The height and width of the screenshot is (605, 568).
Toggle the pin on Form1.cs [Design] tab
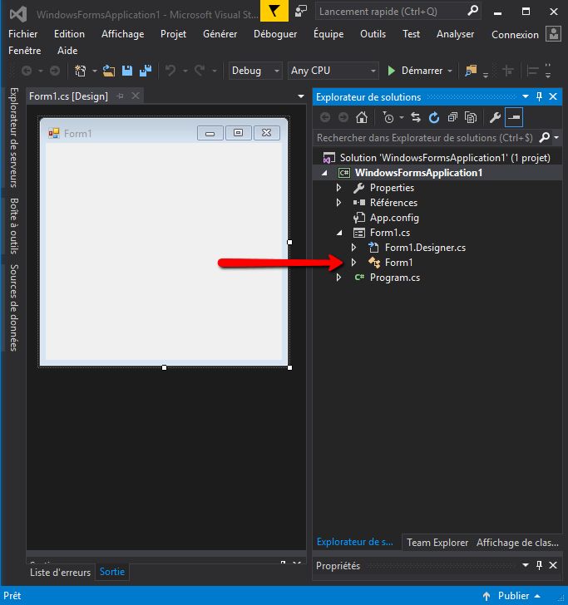[x=120, y=96]
